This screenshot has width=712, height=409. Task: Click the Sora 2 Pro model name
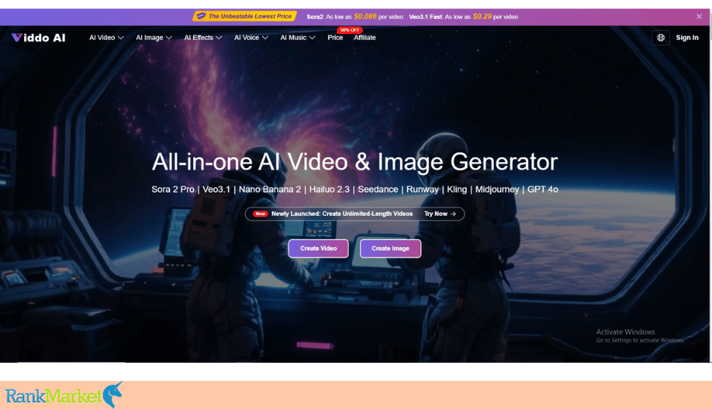pyautogui.click(x=173, y=189)
